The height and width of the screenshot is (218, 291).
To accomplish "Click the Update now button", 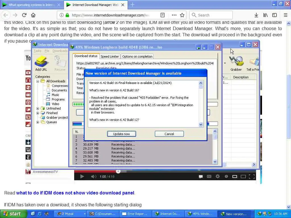I will 122,134.
